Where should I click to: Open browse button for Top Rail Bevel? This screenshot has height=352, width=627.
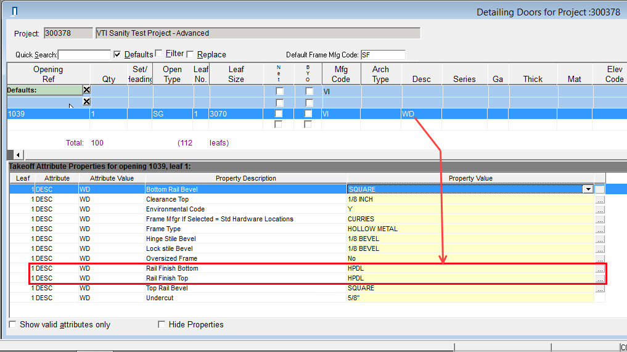tap(600, 289)
